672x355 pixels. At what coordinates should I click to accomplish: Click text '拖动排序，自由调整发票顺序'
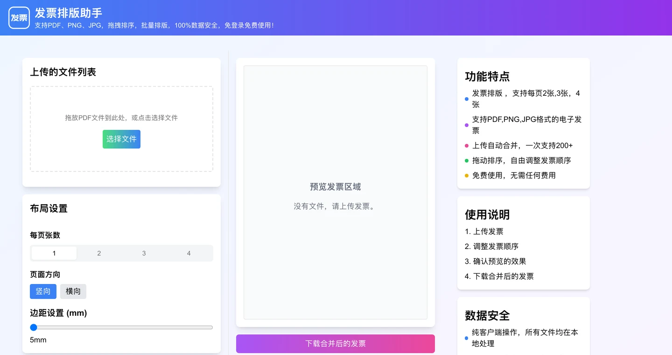pos(521,161)
